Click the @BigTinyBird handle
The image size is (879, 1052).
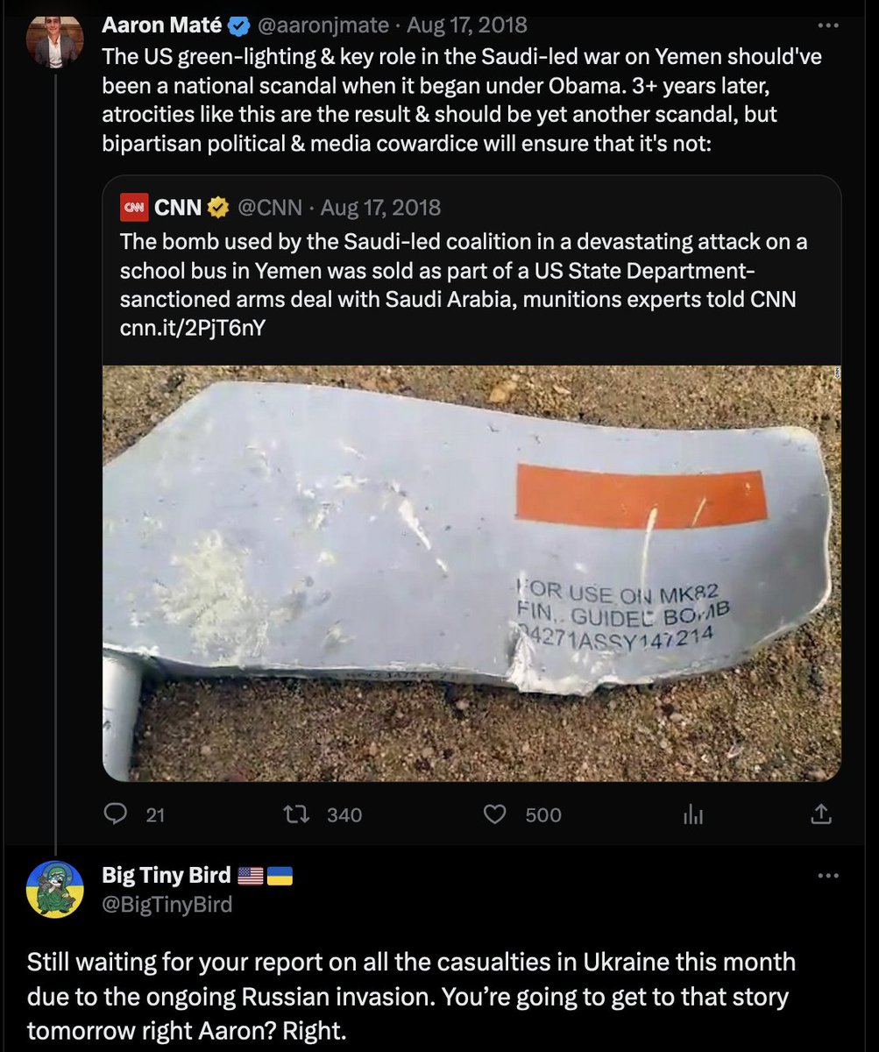click(167, 904)
